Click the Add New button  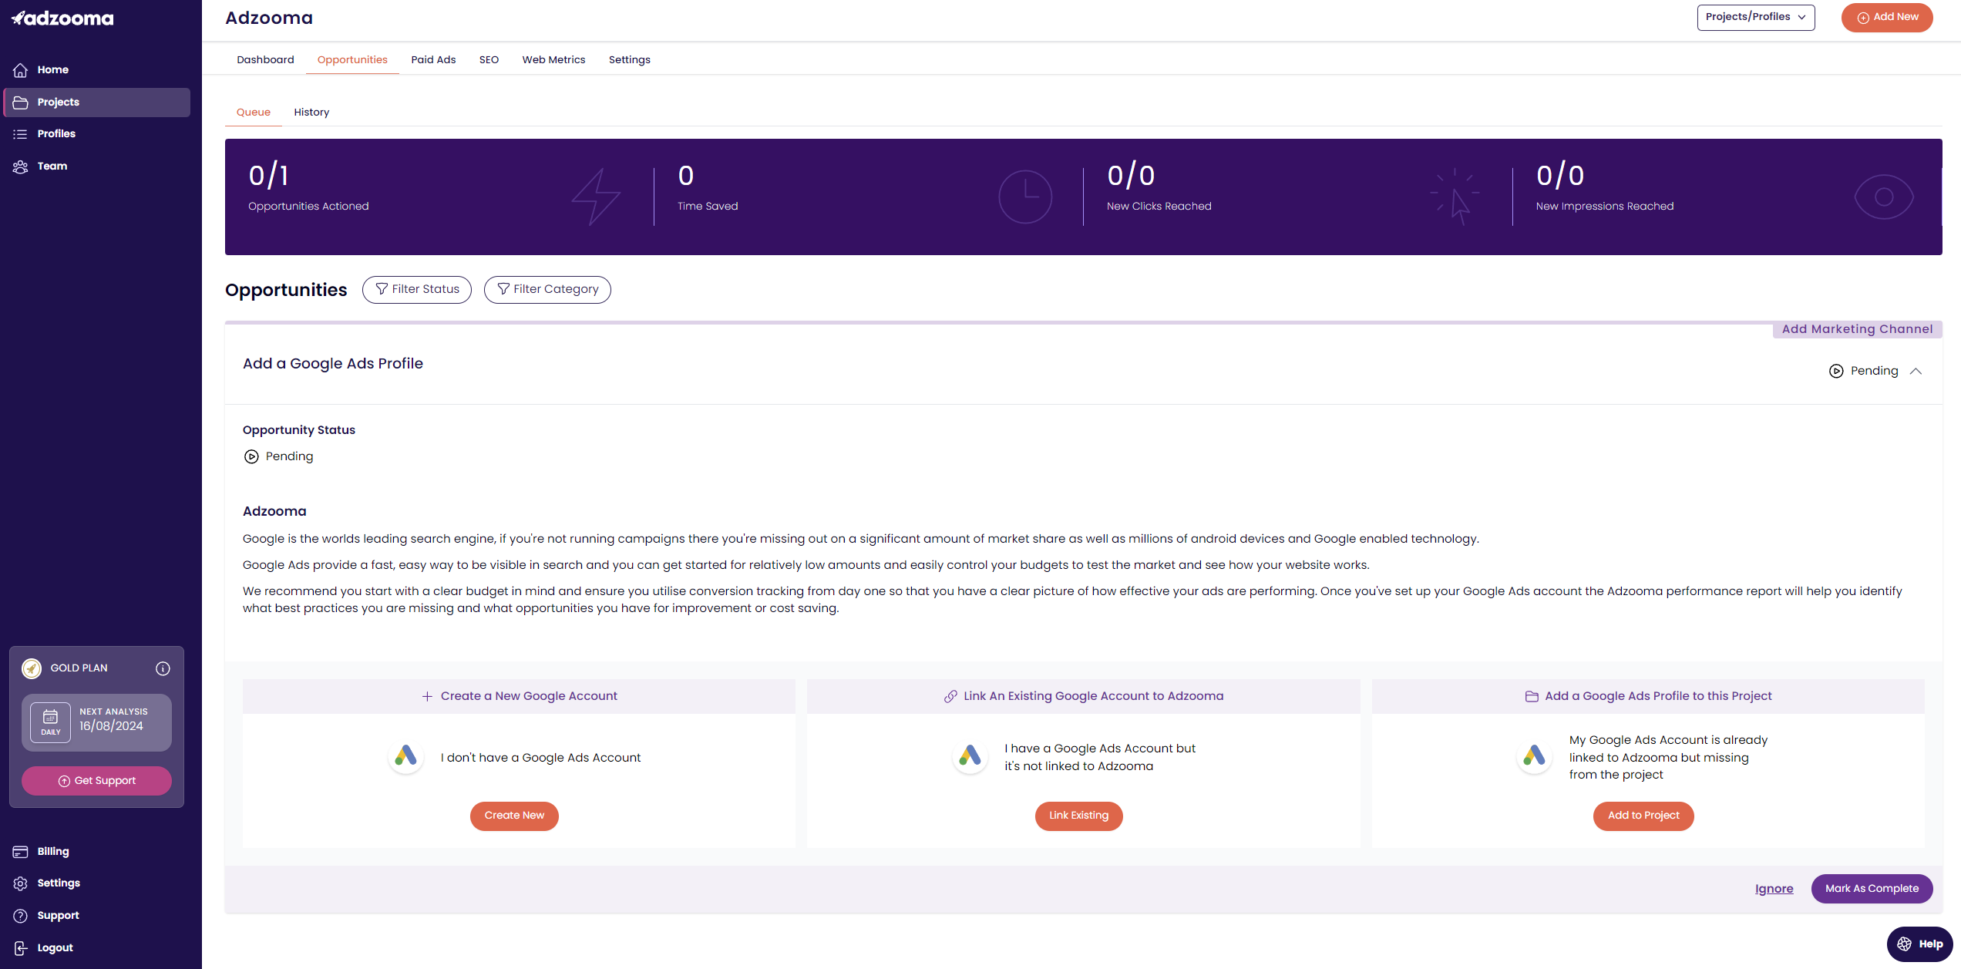(1887, 17)
